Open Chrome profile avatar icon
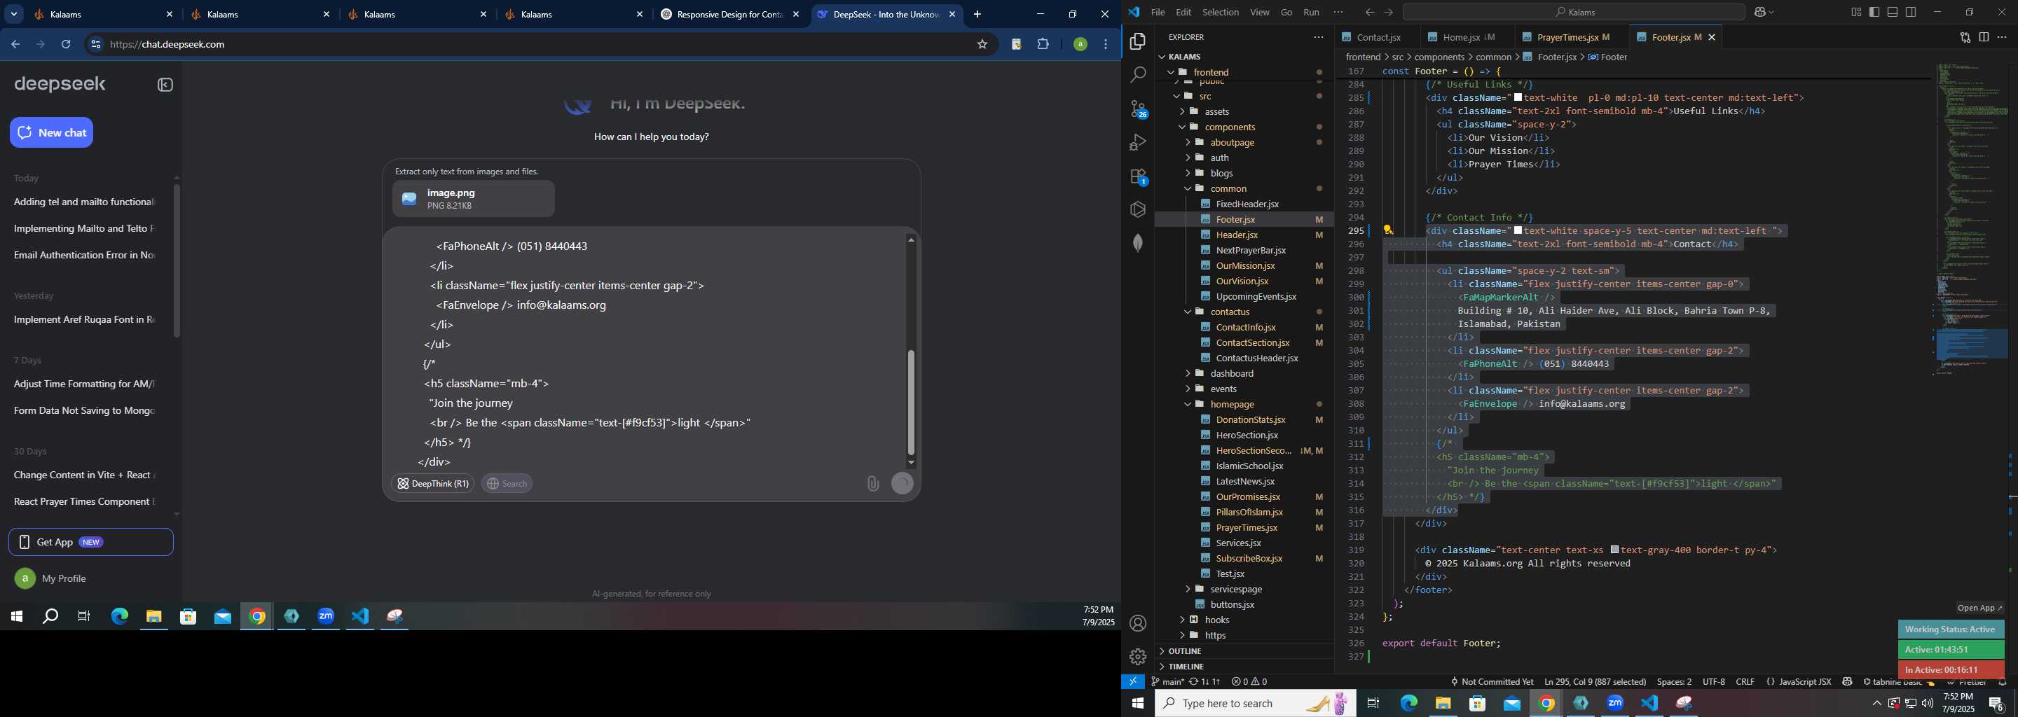Screen dimensions: 2018x717 [1080, 45]
